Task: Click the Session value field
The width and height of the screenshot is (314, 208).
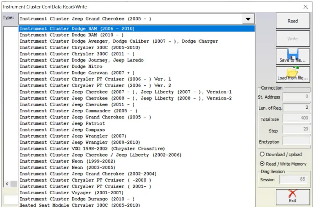Action: [293, 179]
